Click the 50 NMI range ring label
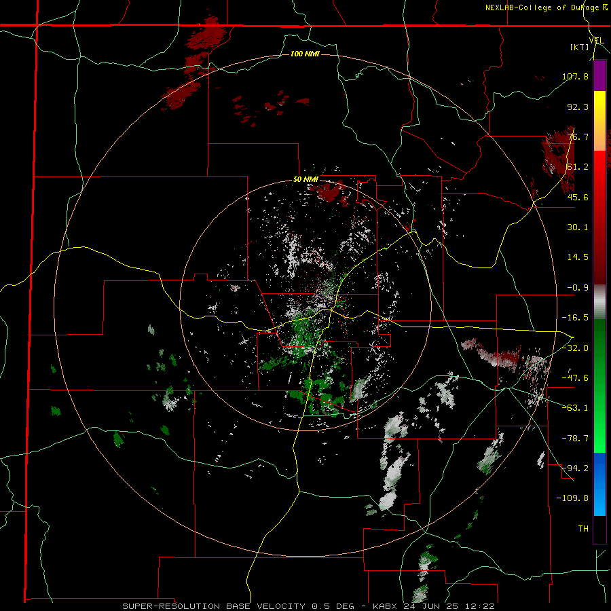Viewport: 611px width, 611px height. coord(305,180)
